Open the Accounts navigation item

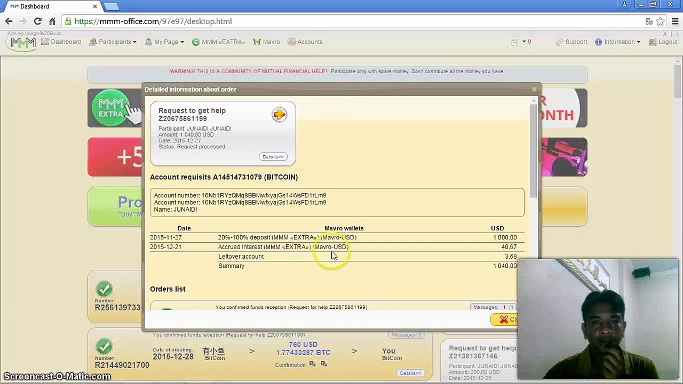[x=305, y=42]
